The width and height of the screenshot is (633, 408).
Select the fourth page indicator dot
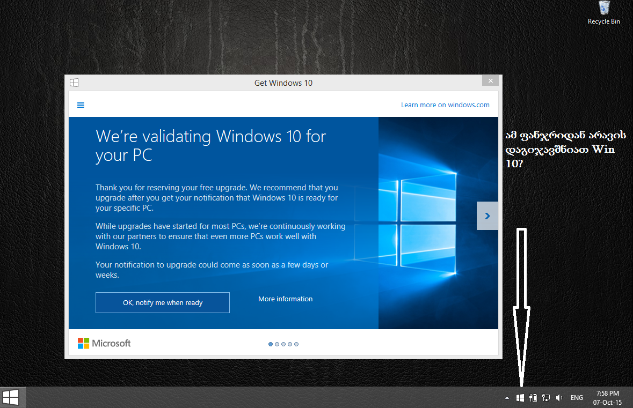(290, 344)
